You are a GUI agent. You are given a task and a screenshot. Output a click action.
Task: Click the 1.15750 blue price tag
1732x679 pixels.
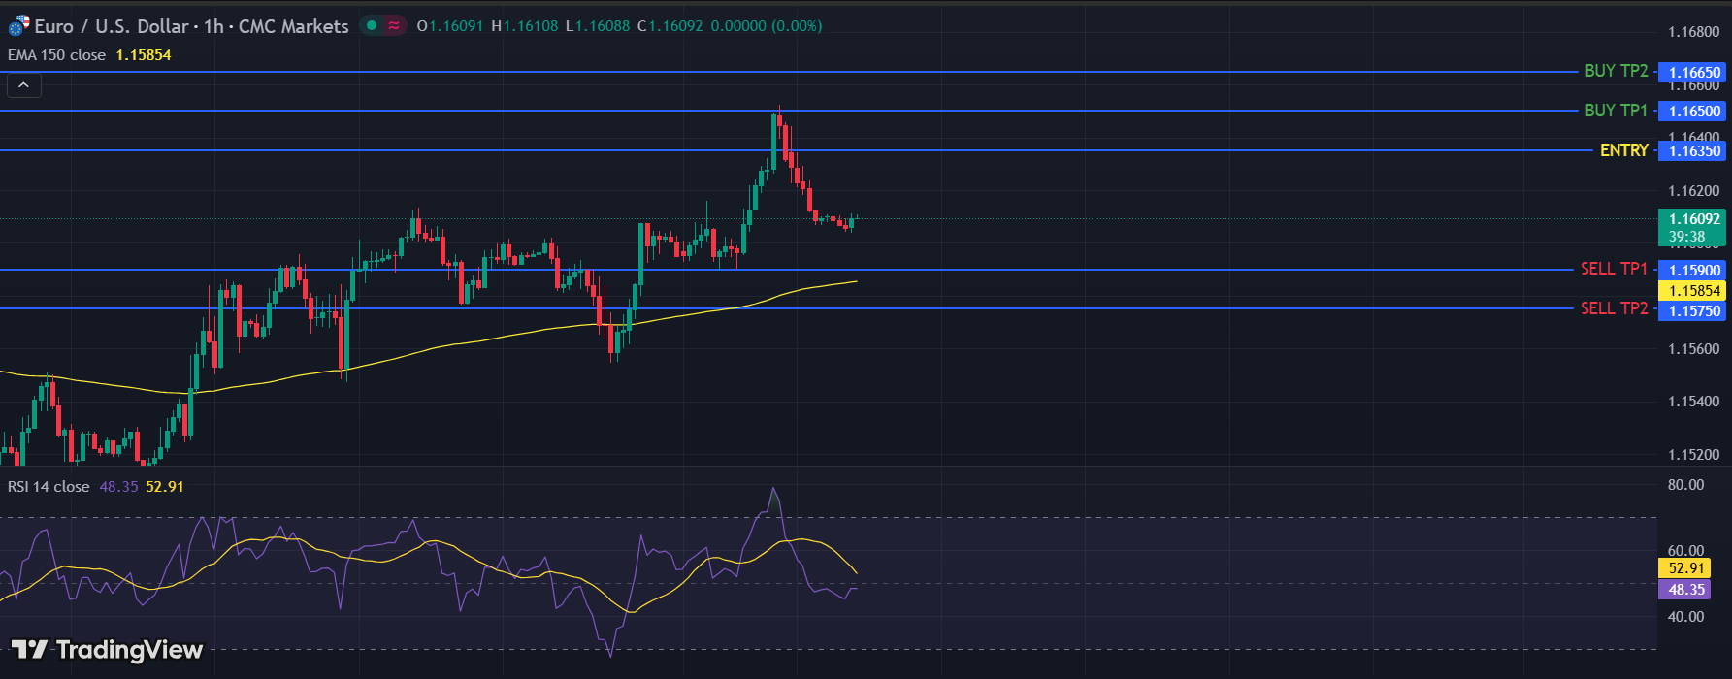coord(1694,311)
